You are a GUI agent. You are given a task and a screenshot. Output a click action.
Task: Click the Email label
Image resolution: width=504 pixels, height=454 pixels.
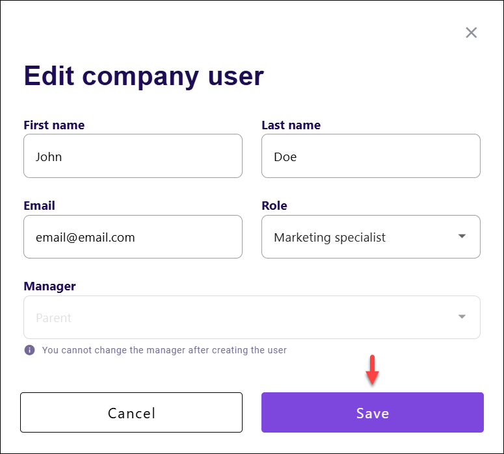pos(39,205)
